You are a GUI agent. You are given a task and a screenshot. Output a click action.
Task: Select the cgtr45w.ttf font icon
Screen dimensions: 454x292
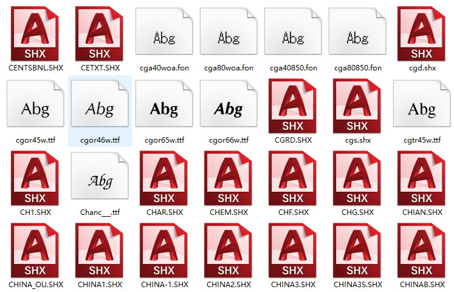tap(422, 103)
